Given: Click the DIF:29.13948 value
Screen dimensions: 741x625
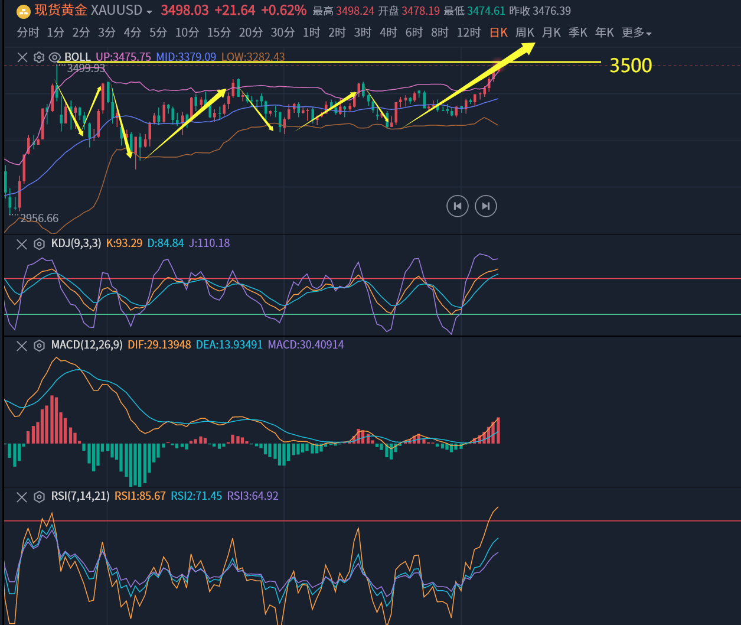Looking at the screenshot, I should (159, 344).
